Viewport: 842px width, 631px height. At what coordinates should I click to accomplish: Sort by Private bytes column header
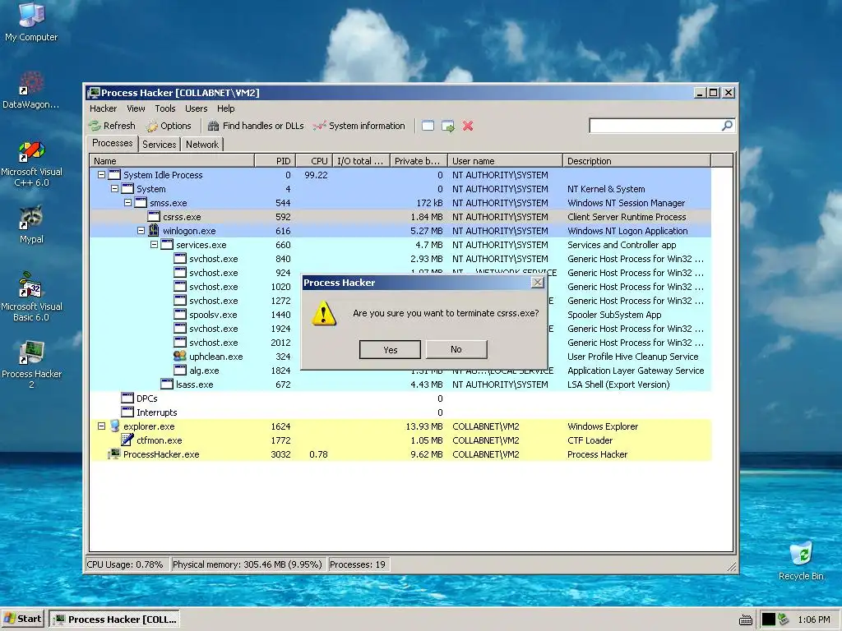tap(419, 160)
